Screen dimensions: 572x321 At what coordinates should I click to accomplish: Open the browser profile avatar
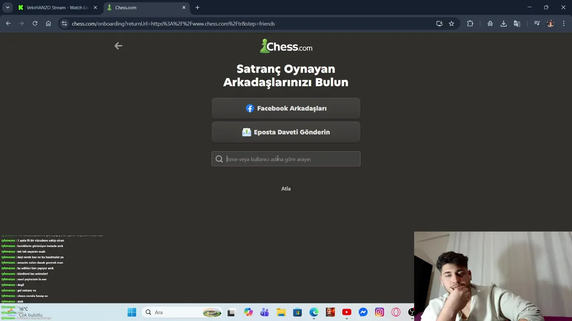551,24
